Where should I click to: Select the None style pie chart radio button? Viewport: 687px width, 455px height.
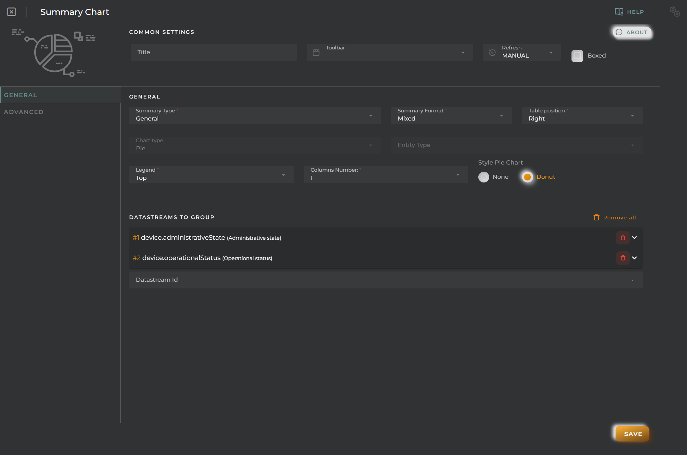click(x=483, y=176)
